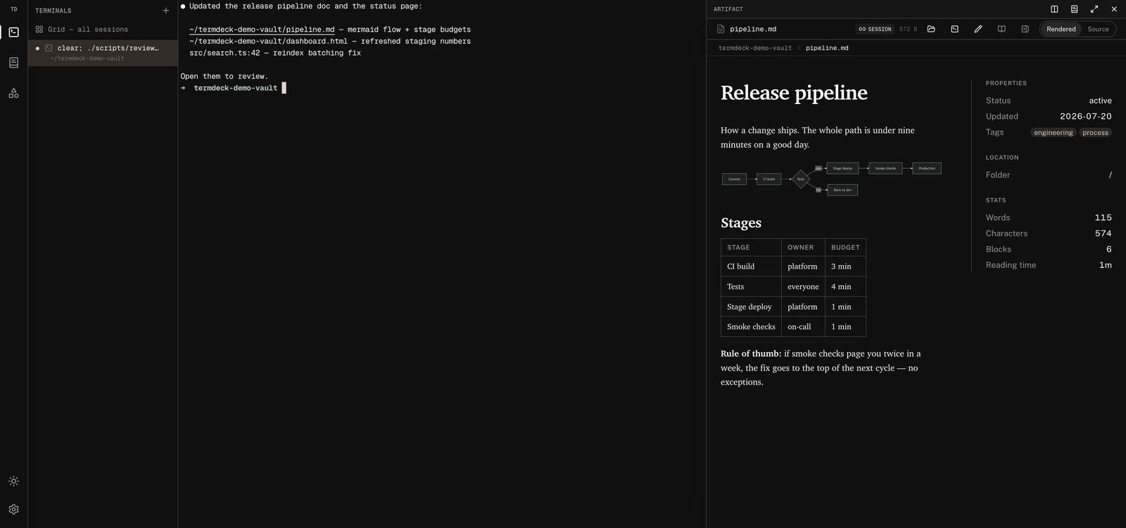Open the Terminals view in sidebar
Viewport: 1126px width, 528px height.
coord(13,32)
